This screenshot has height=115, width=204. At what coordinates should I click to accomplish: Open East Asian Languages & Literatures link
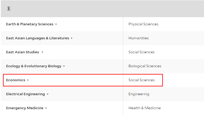[x=37, y=38]
